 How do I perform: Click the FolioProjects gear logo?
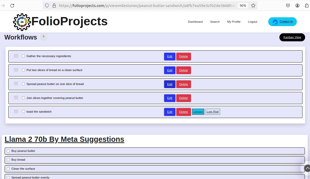point(22,22)
